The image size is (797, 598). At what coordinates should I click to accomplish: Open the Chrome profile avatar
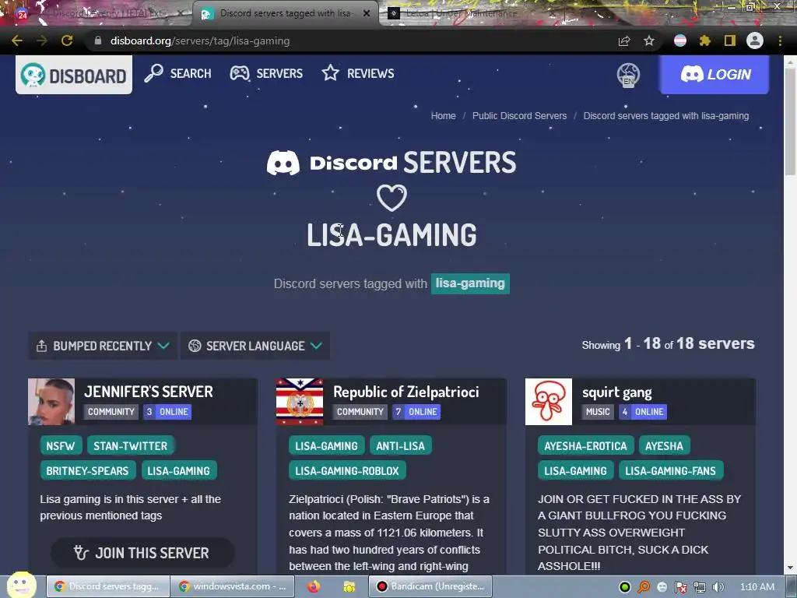tap(755, 40)
